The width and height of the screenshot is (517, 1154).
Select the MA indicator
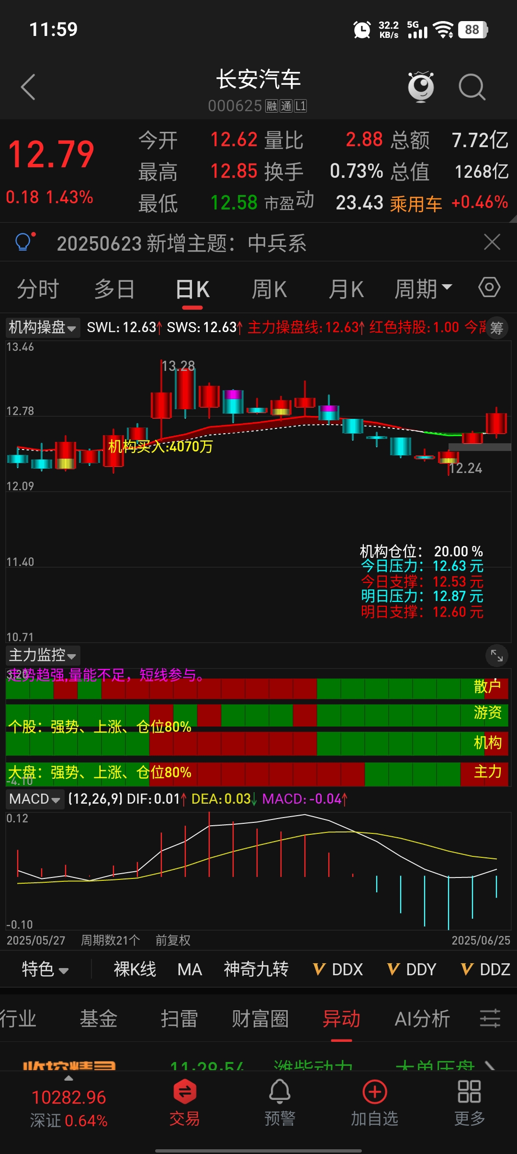190,969
